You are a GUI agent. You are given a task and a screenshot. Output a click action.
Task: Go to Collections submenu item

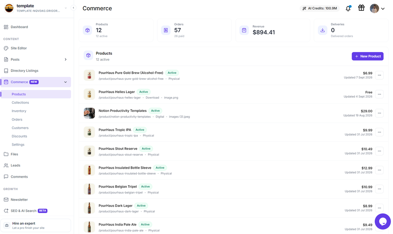tap(20, 102)
